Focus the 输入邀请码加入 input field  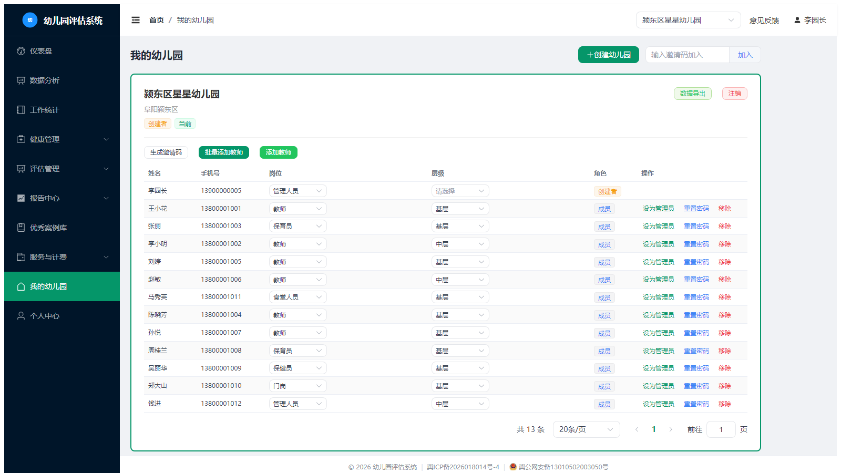pyautogui.click(x=688, y=55)
